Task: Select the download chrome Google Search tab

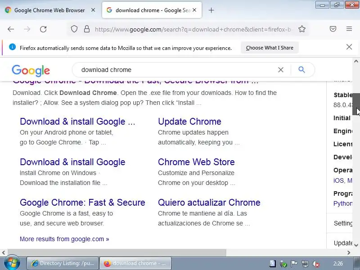Action: point(152,10)
